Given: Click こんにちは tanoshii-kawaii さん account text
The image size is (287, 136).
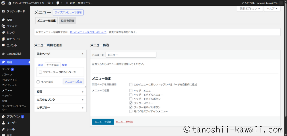Looking at the screenshot, I should tap(260, 3).
